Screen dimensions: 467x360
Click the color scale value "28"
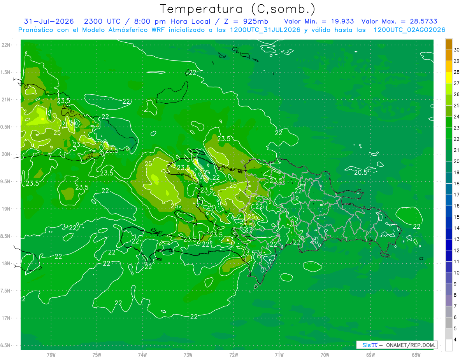tap(457, 72)
